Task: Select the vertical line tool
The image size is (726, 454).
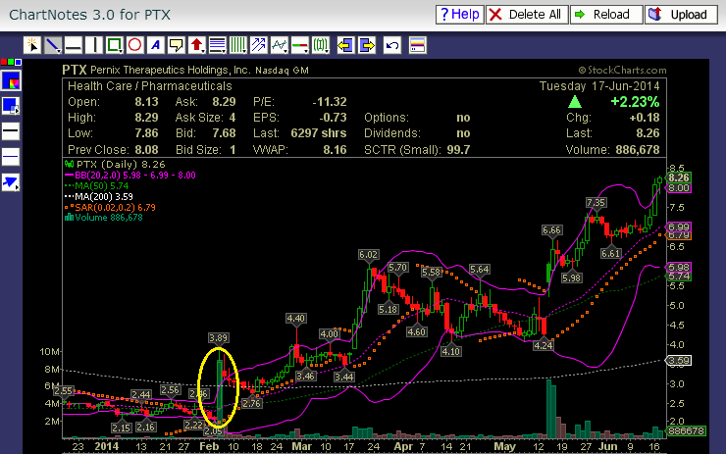Action: point(94,45)
